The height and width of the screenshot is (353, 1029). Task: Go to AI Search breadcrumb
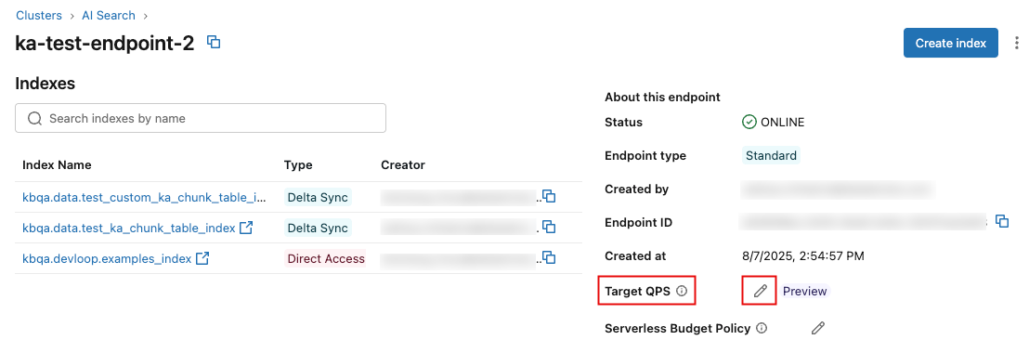tap(109, 15)
